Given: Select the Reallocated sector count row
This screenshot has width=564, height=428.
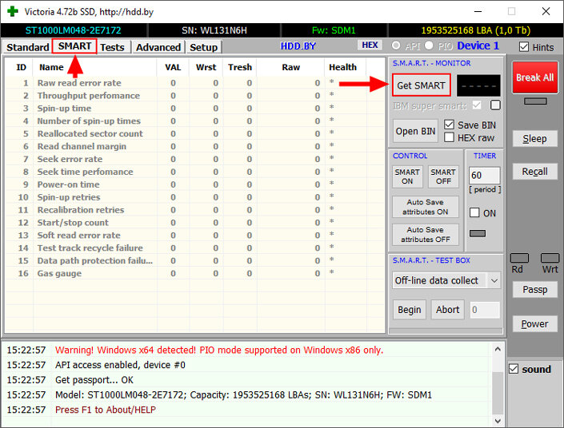Looking at the screenshot, I should pos(194,133).
